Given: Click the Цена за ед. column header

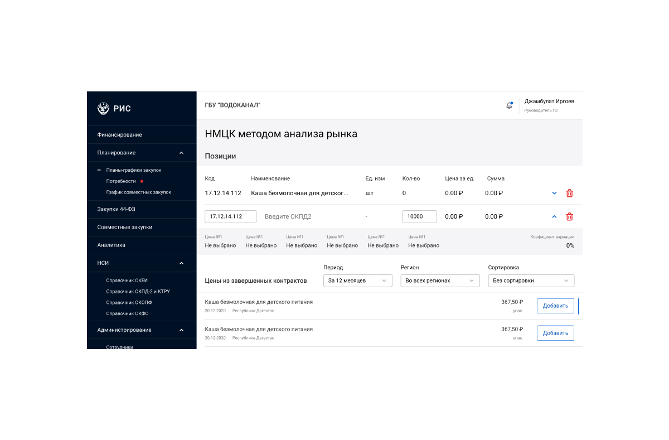Looking at the screenshot, I should (x=459, y=178).
